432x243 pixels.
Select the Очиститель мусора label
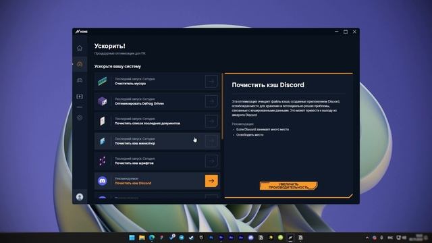click(130, 84)
